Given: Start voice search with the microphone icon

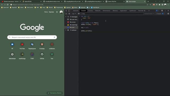Looking at the screenshot, I should tap(54, 37).
